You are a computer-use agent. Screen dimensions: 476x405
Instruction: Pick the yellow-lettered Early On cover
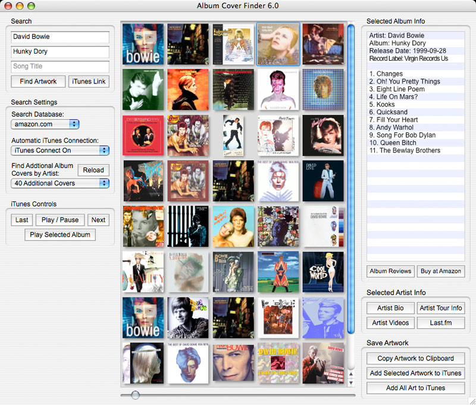pyautogui.click(x=278, y=363)
